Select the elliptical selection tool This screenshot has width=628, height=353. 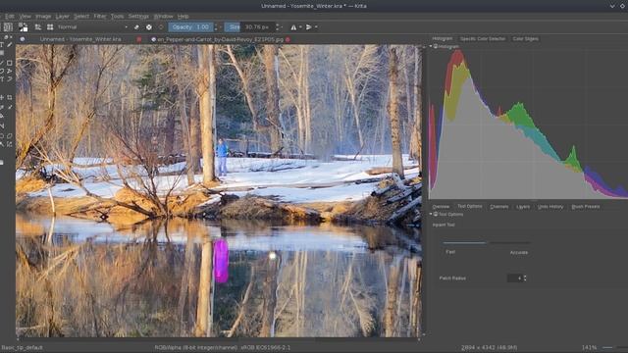2,135
